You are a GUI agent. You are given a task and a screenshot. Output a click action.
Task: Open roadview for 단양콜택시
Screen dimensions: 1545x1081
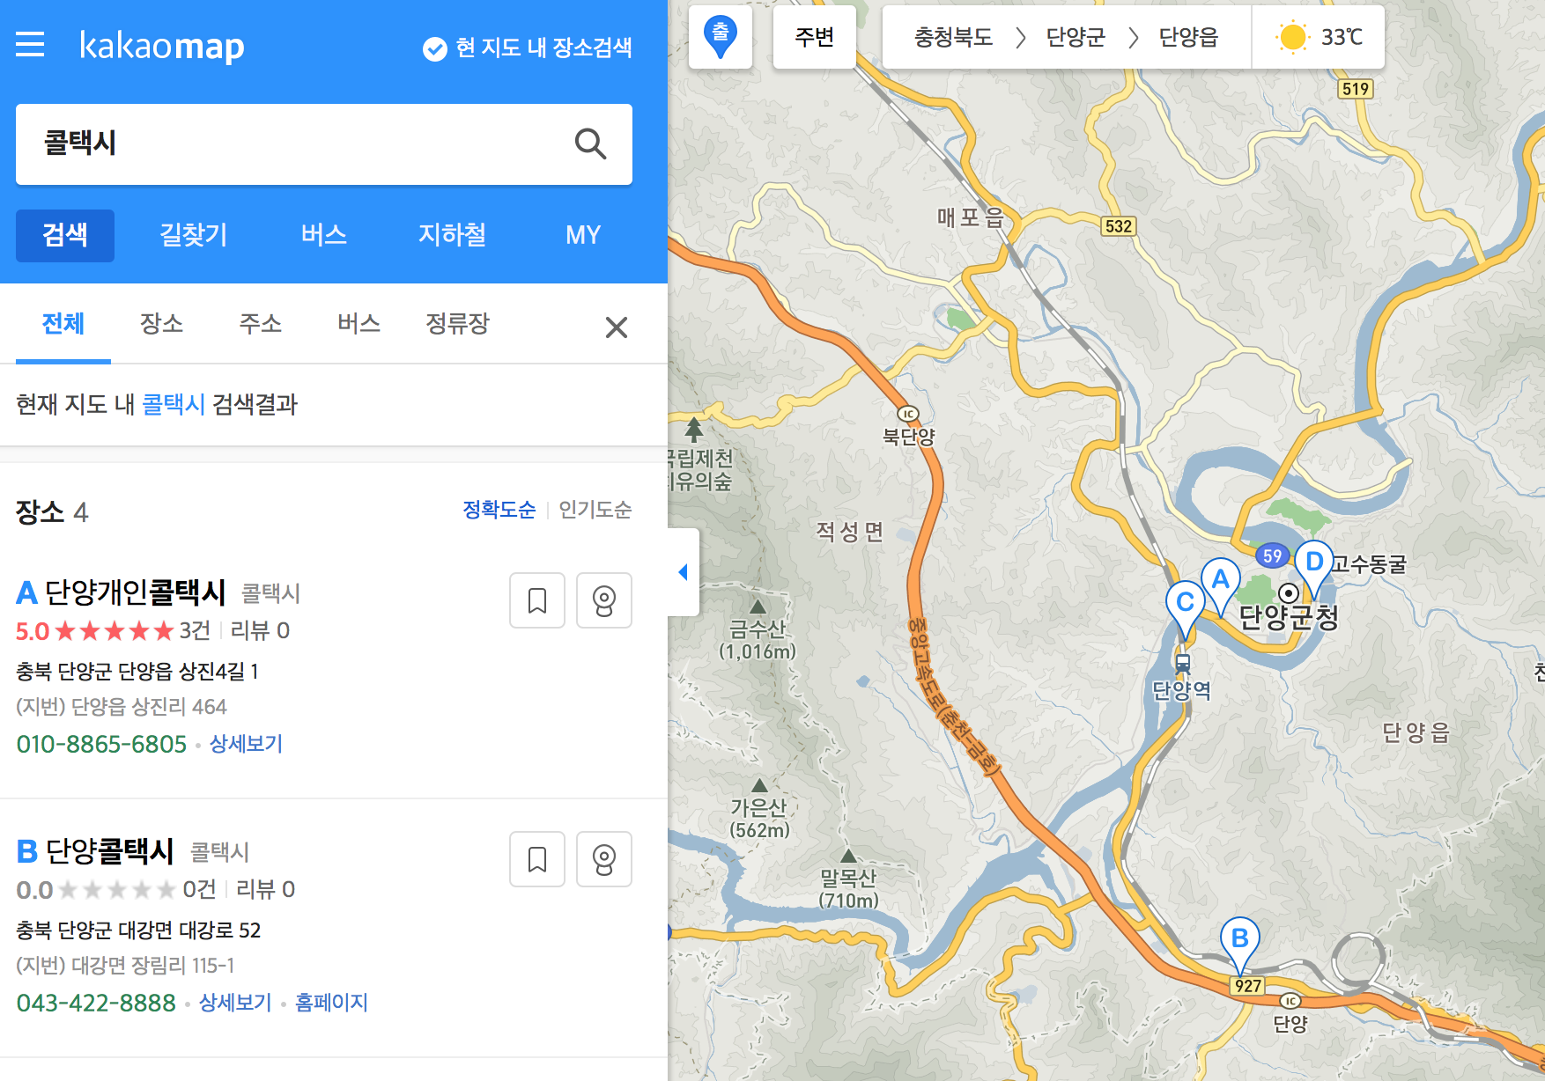coord(604,859)
